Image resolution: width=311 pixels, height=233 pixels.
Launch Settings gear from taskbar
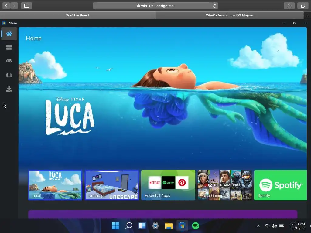point(155,225)
